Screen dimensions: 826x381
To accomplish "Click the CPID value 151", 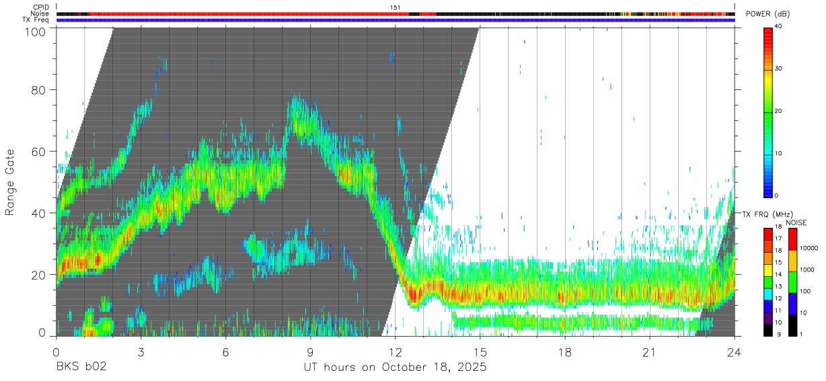I will click(x=396, y=7).
